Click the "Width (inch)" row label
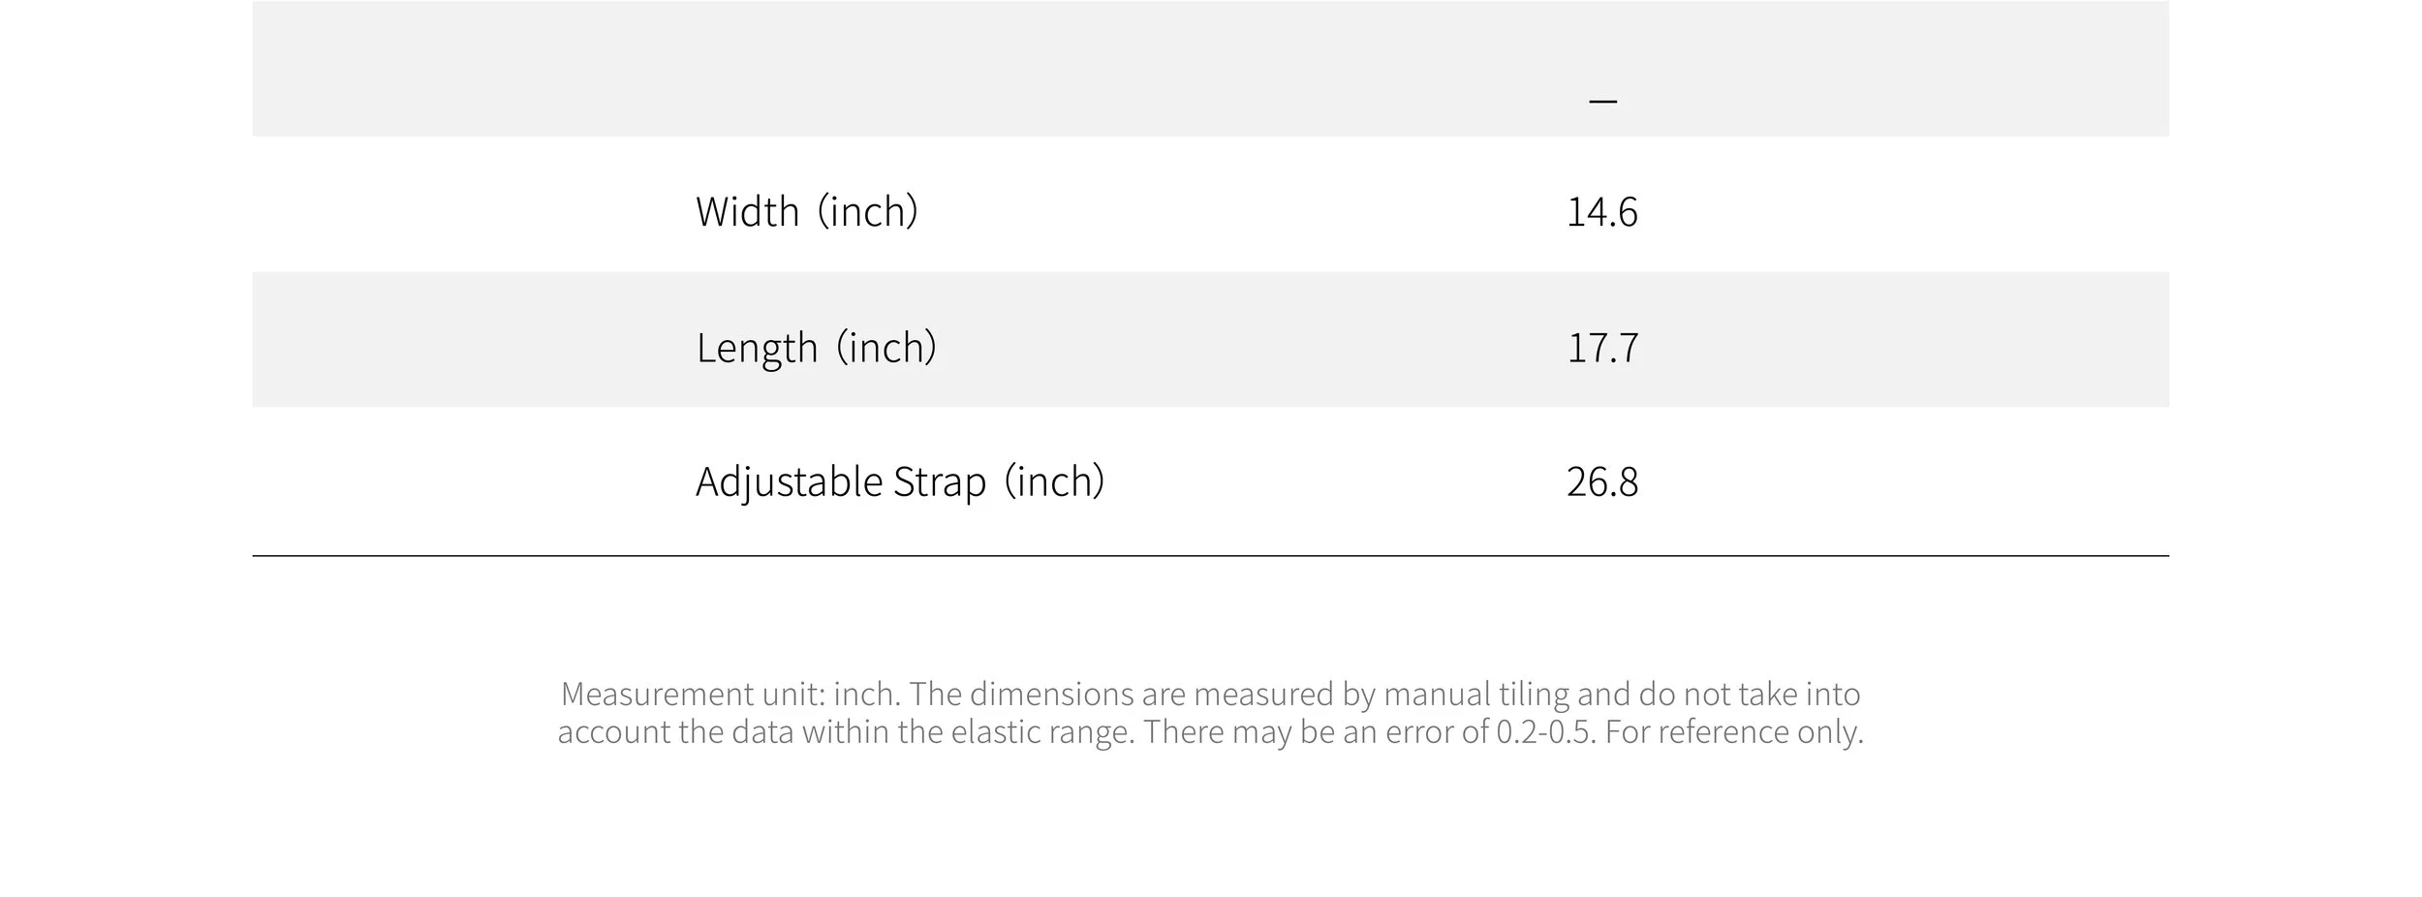2422x897 pixels. (807, 211)
